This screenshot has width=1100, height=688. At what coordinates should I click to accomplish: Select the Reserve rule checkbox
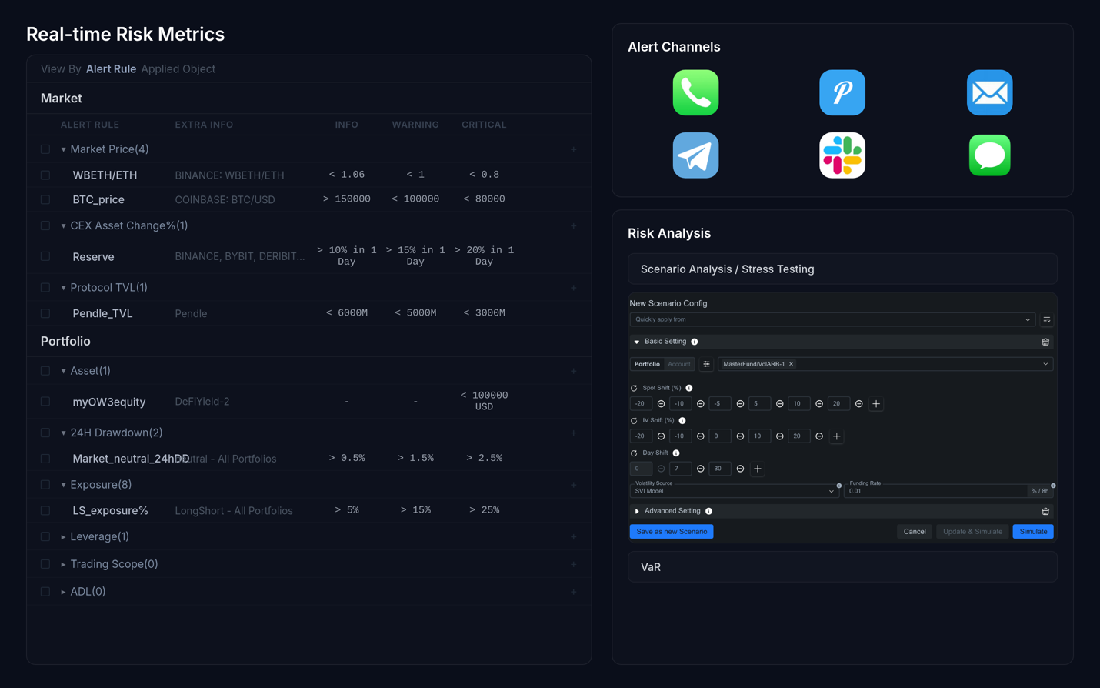[x=45, y=257]
